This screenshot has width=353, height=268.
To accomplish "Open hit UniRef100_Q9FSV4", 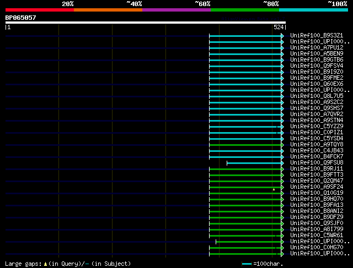I will pos(317,66).
